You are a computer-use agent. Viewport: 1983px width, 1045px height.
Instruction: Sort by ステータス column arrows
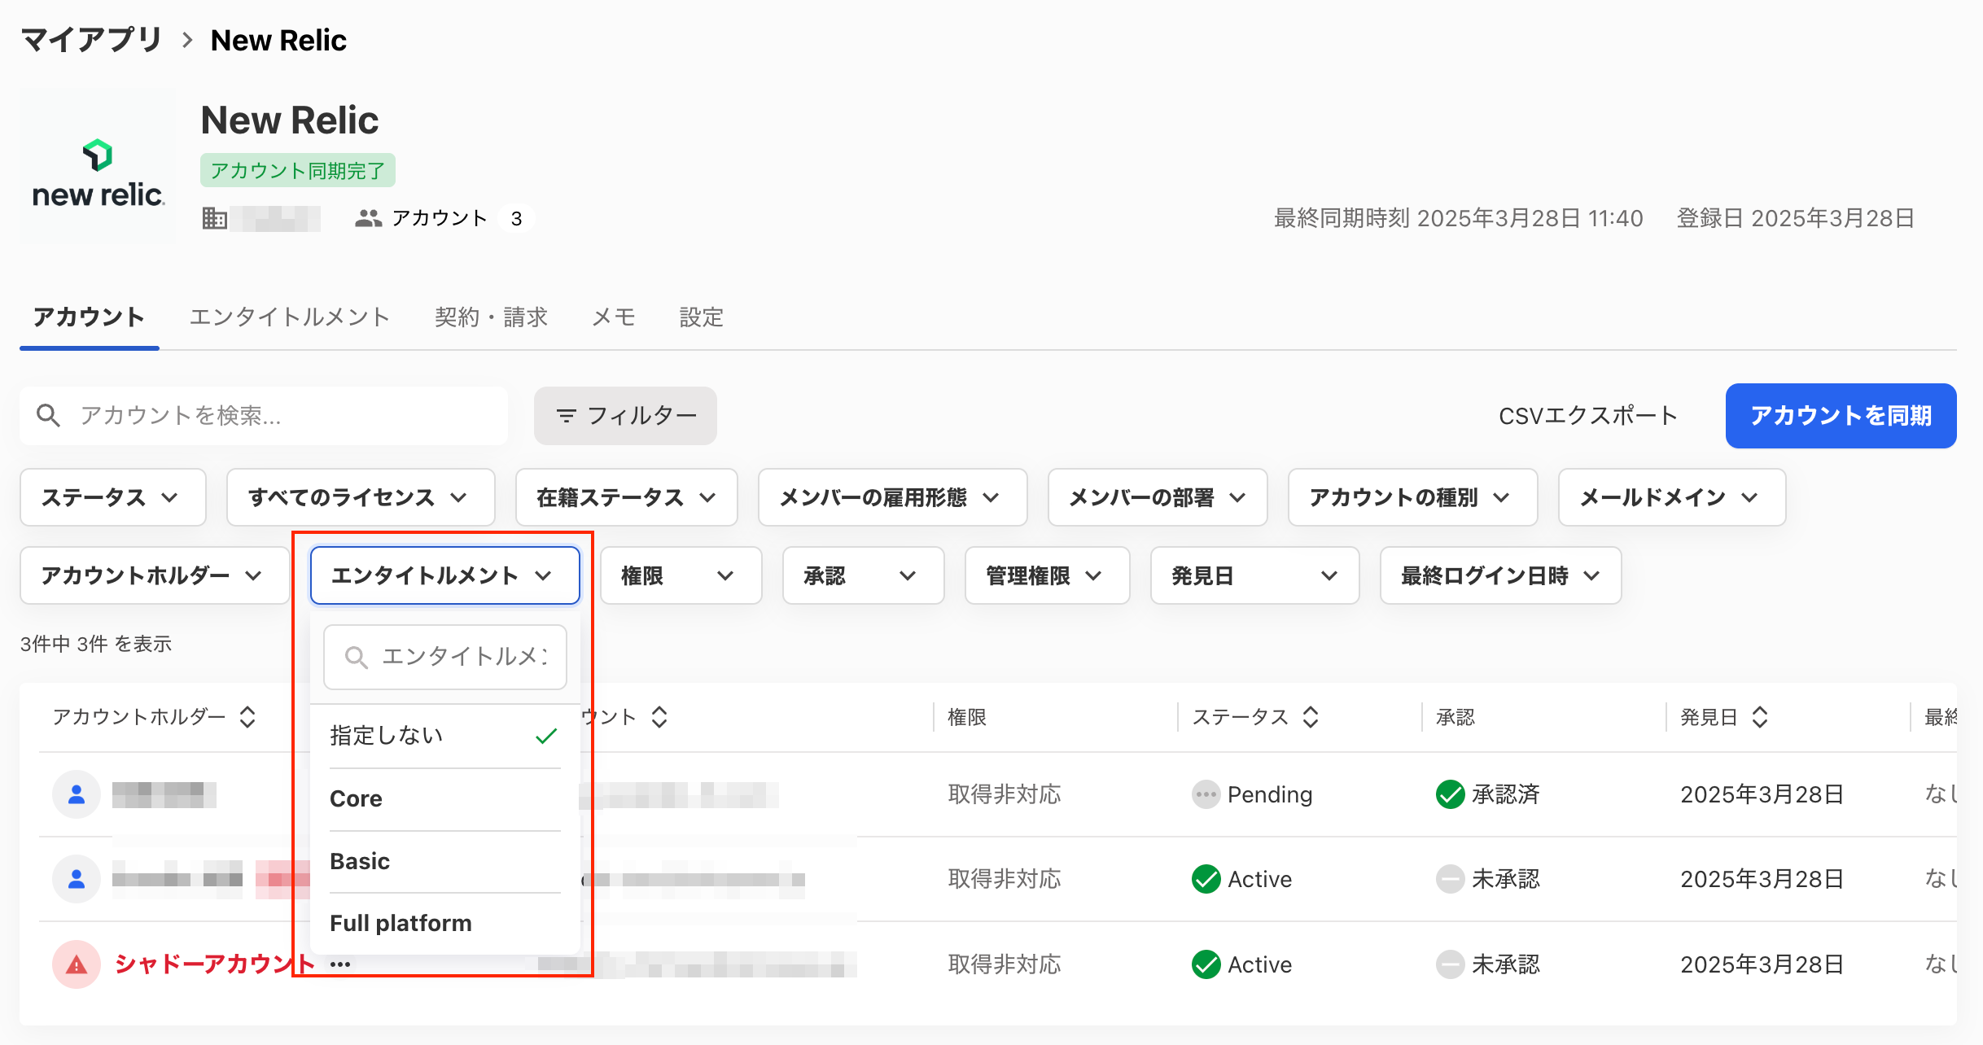[1310, 717]
